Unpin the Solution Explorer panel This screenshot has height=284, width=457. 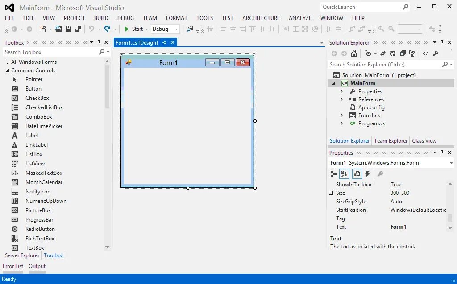[x=441, y=42]
